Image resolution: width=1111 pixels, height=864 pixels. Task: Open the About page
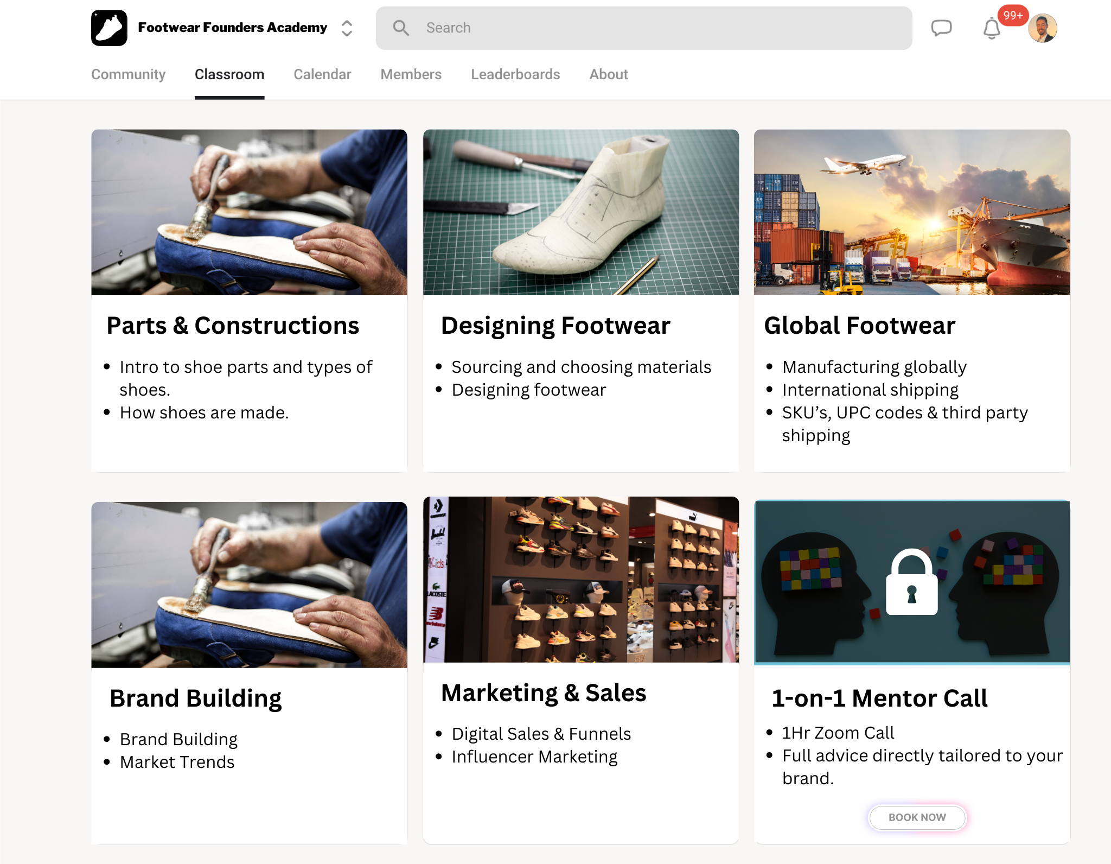[x=608, y=74]
